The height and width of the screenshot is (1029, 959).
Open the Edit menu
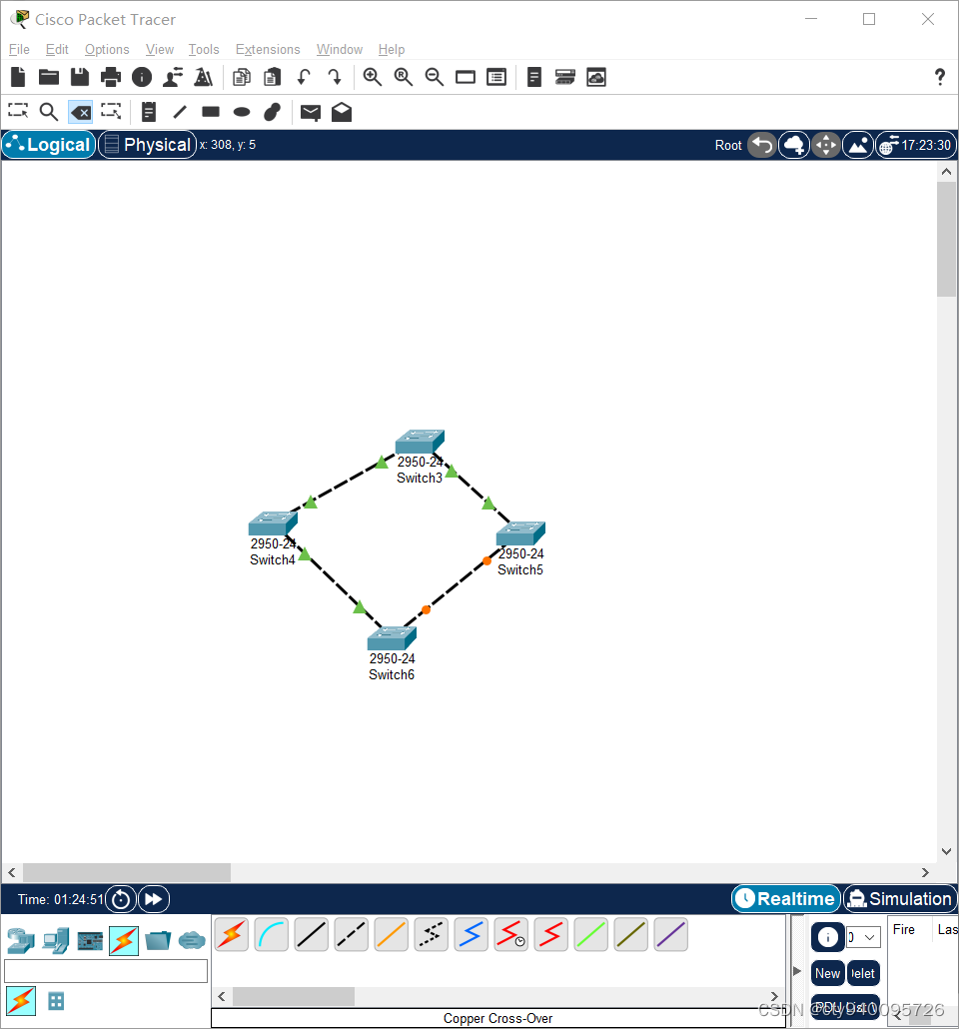coord(57,49)
